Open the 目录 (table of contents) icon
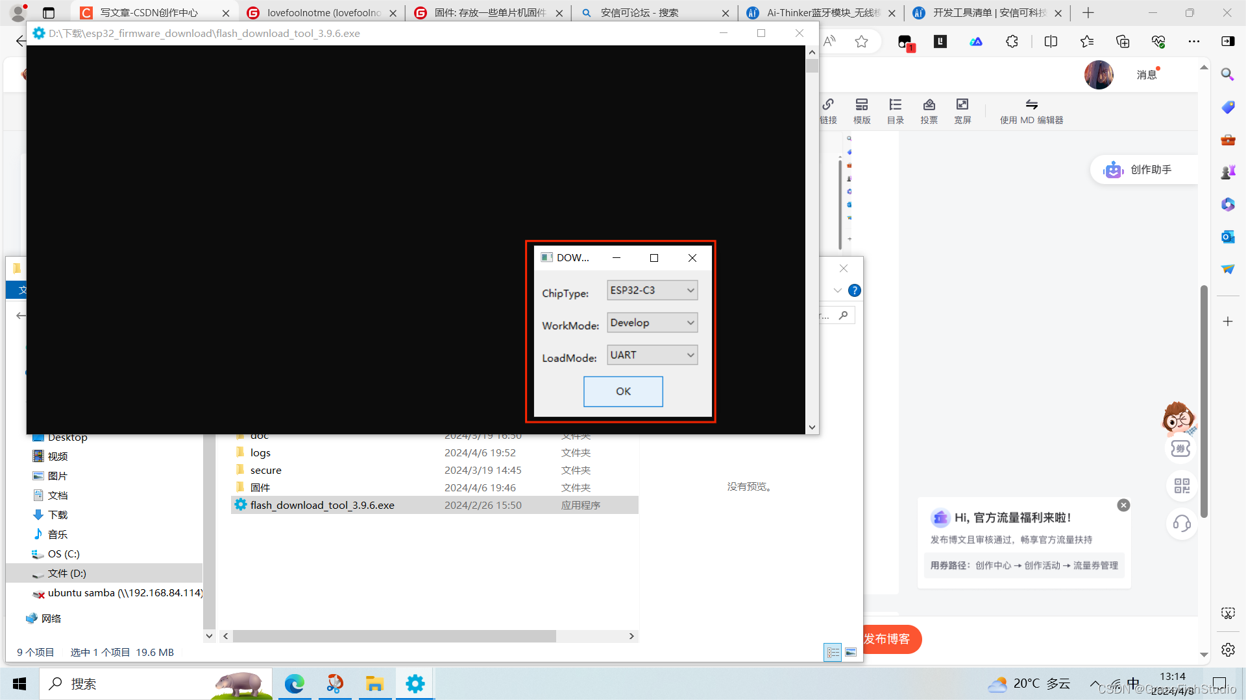 895,110
